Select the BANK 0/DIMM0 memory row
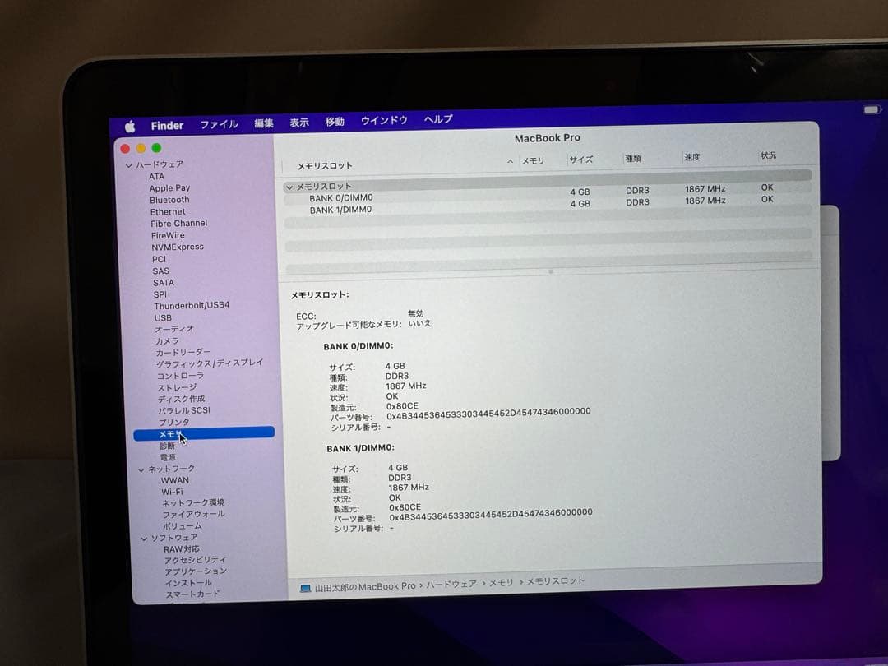888x666 pixels. point(340,197)
